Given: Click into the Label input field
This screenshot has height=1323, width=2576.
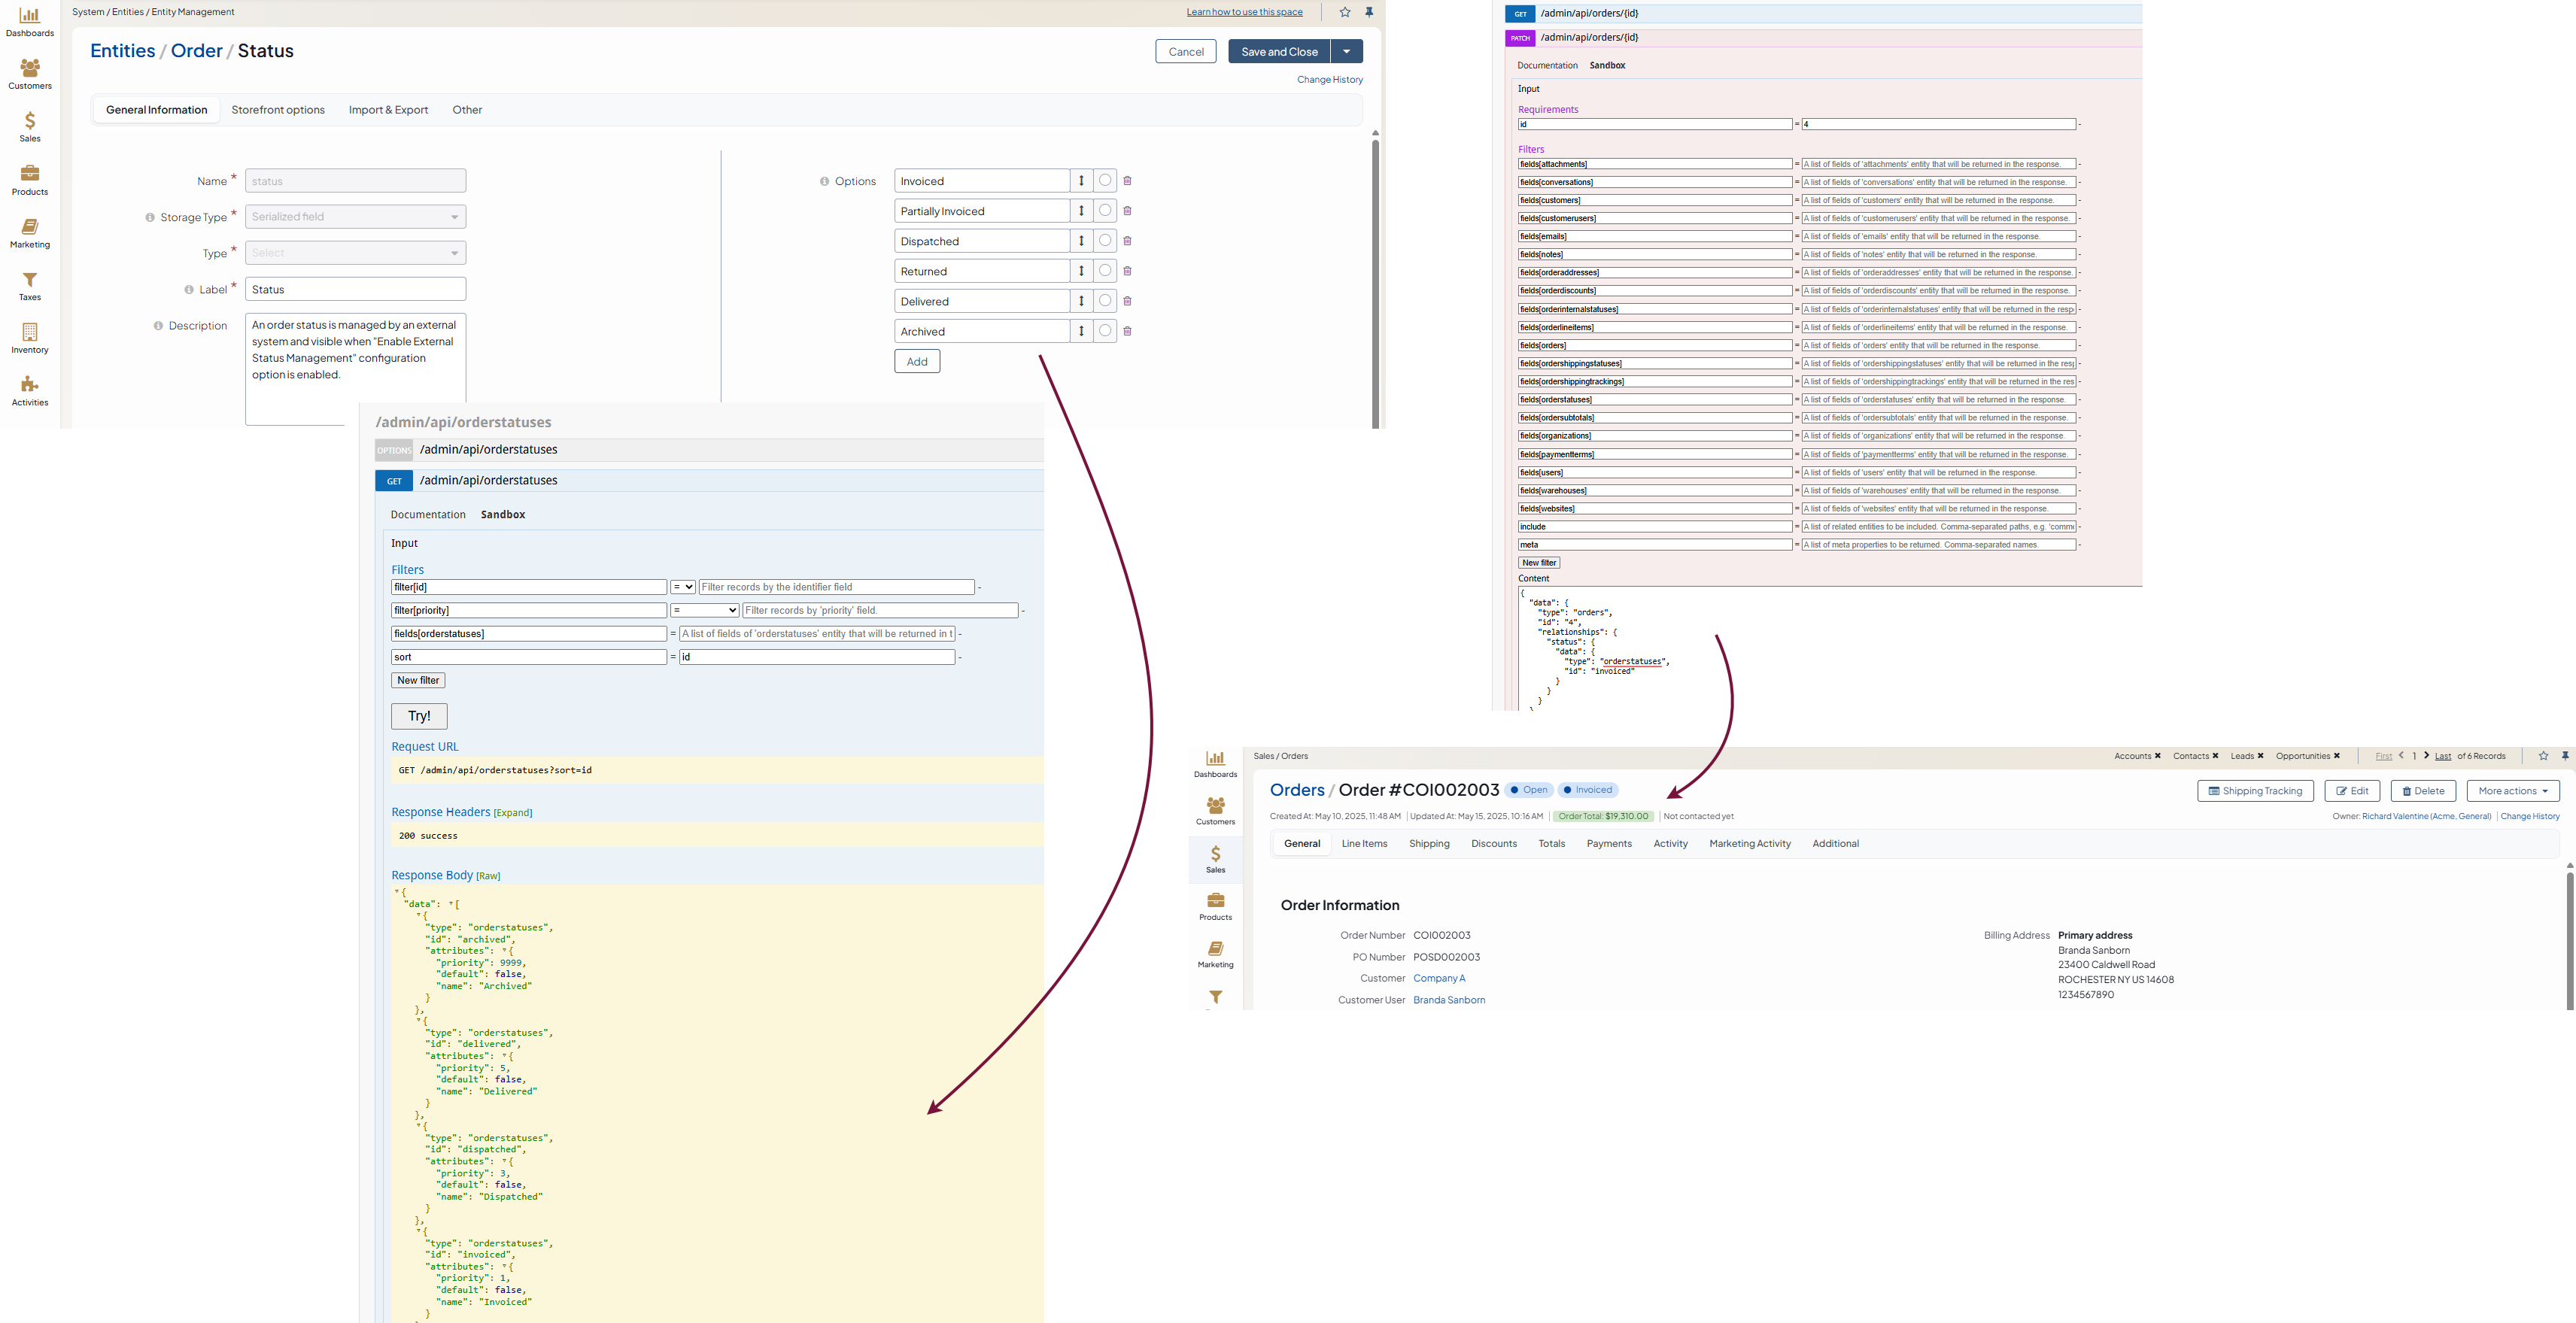Looking at the screenshot, I should pyautogui.click(x=355, y=290).
